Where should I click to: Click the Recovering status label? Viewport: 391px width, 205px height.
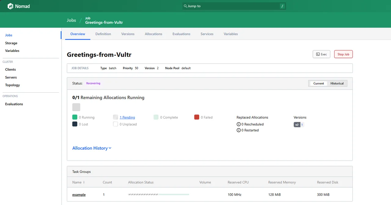tap(93, 83)
